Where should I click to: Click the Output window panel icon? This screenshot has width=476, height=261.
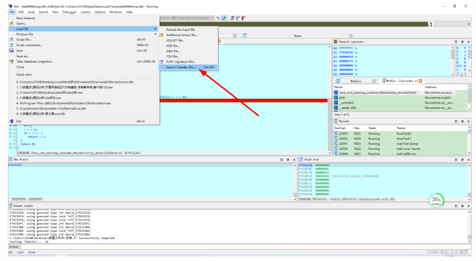[11, 206]
